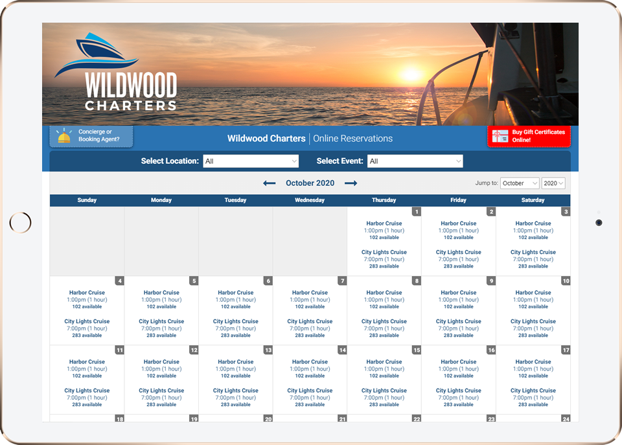Click the 283 available link under October 4
This screenshot has height=445, width=622.
(x=87, y=335)
